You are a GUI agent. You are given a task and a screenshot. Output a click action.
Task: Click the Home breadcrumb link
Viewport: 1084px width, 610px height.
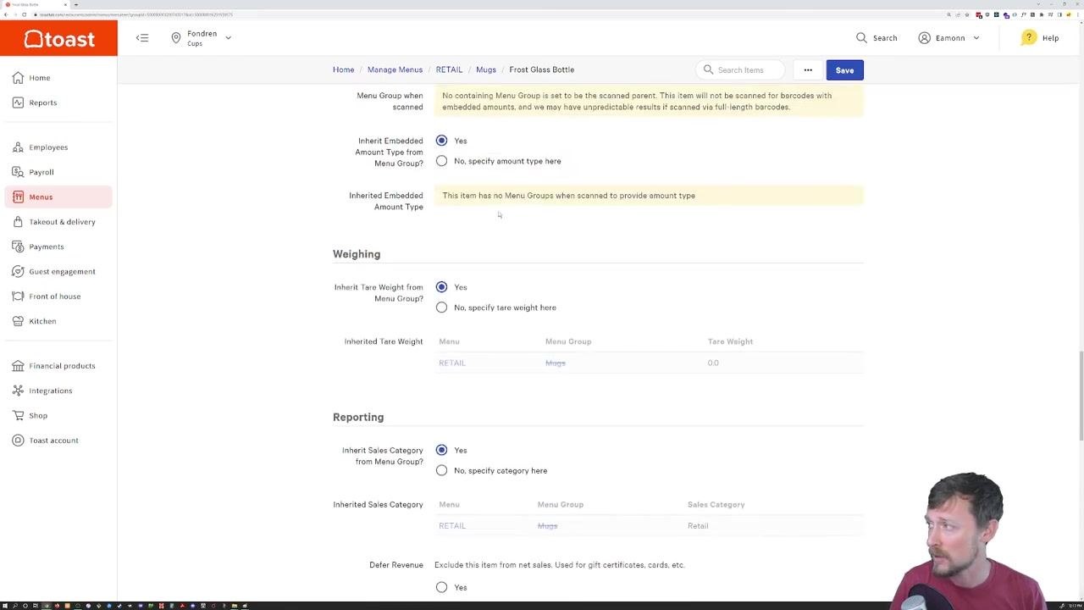click(x=343, y=69)
